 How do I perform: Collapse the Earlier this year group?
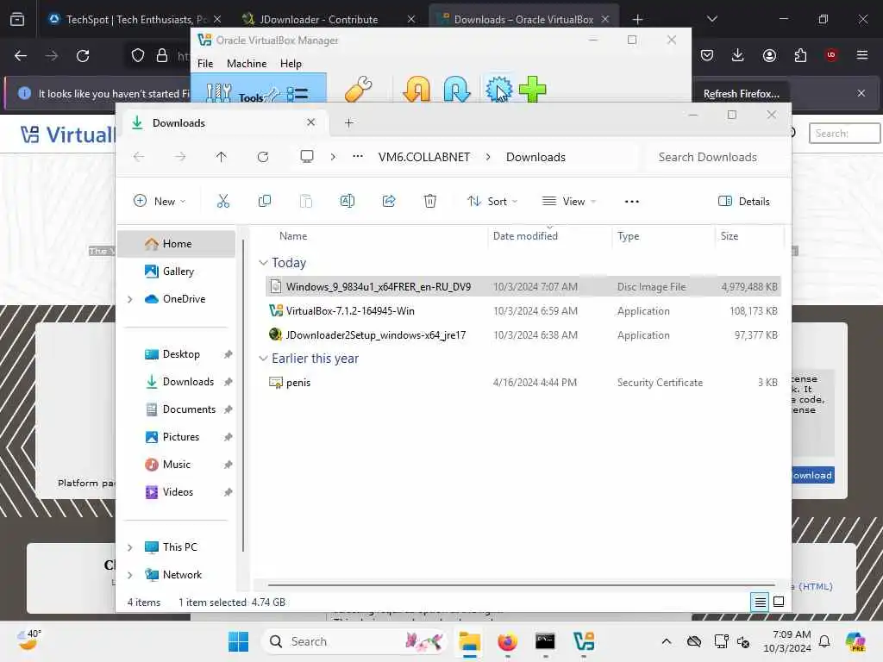click(263, 359)
